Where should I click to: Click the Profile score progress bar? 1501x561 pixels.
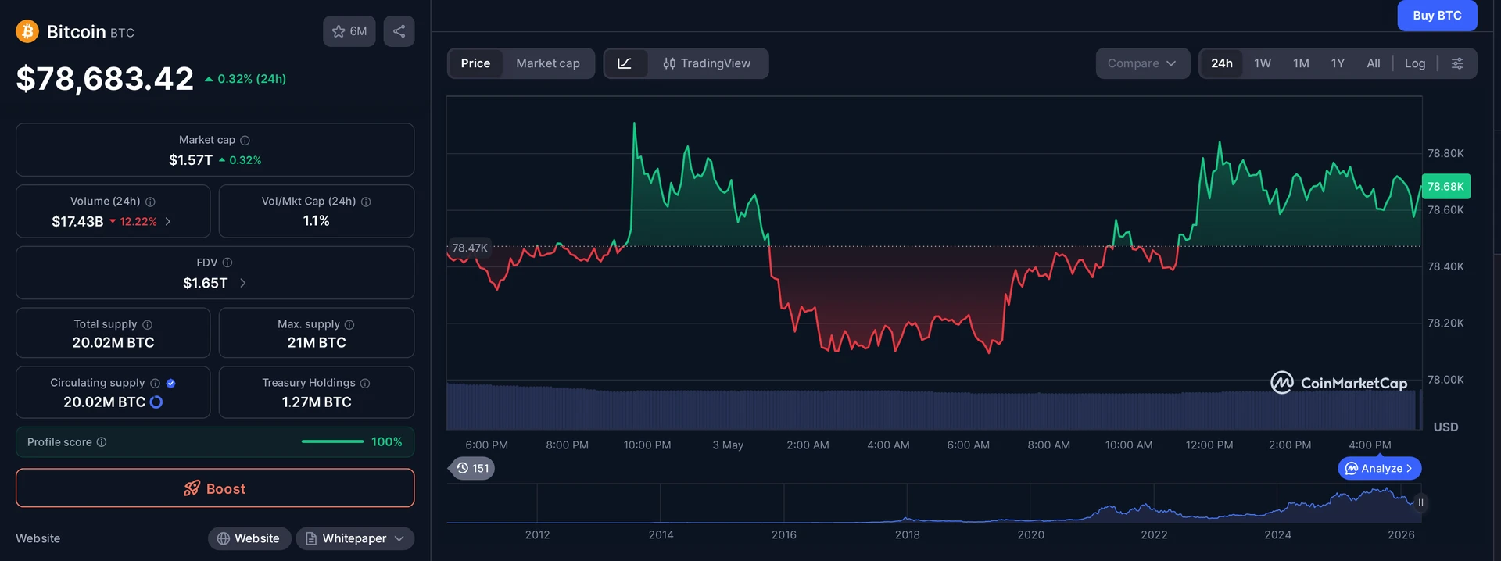[x=332, y=441]
